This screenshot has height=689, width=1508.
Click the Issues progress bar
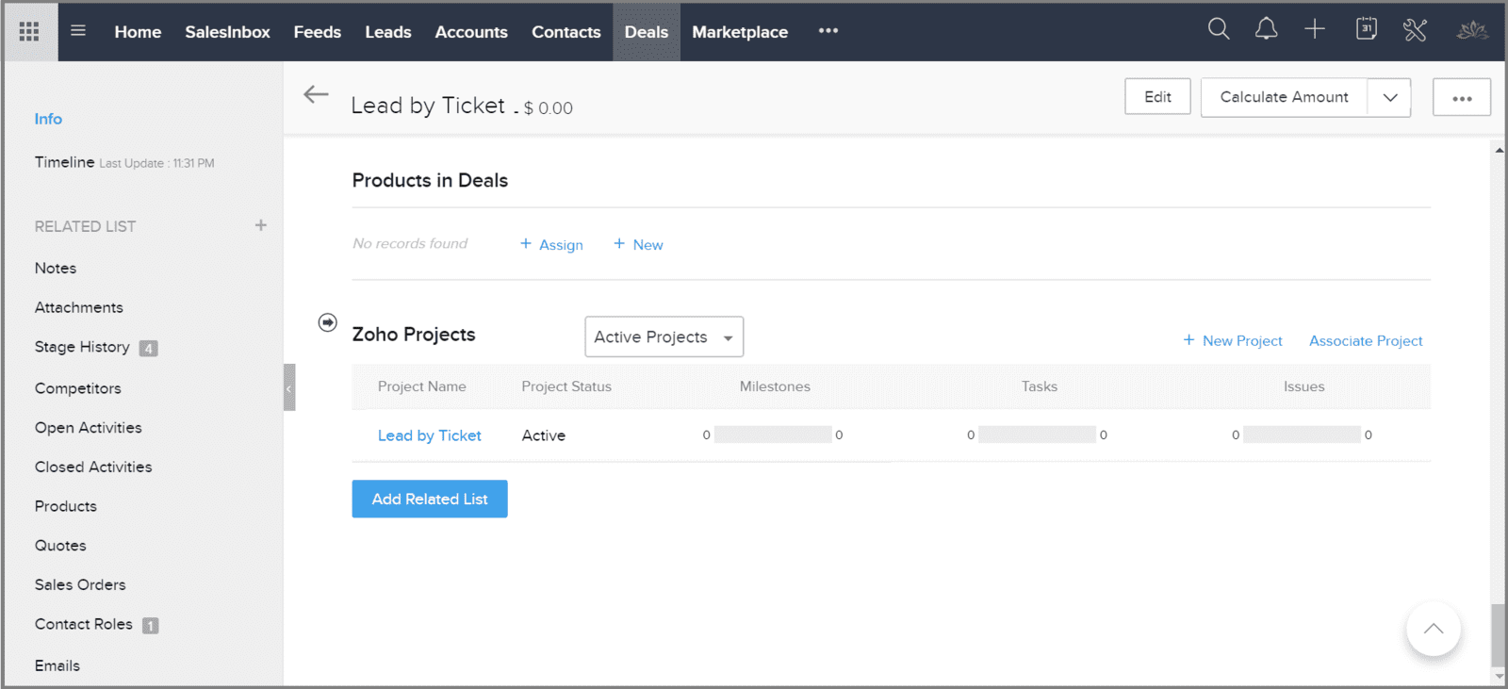(1302, 435)
